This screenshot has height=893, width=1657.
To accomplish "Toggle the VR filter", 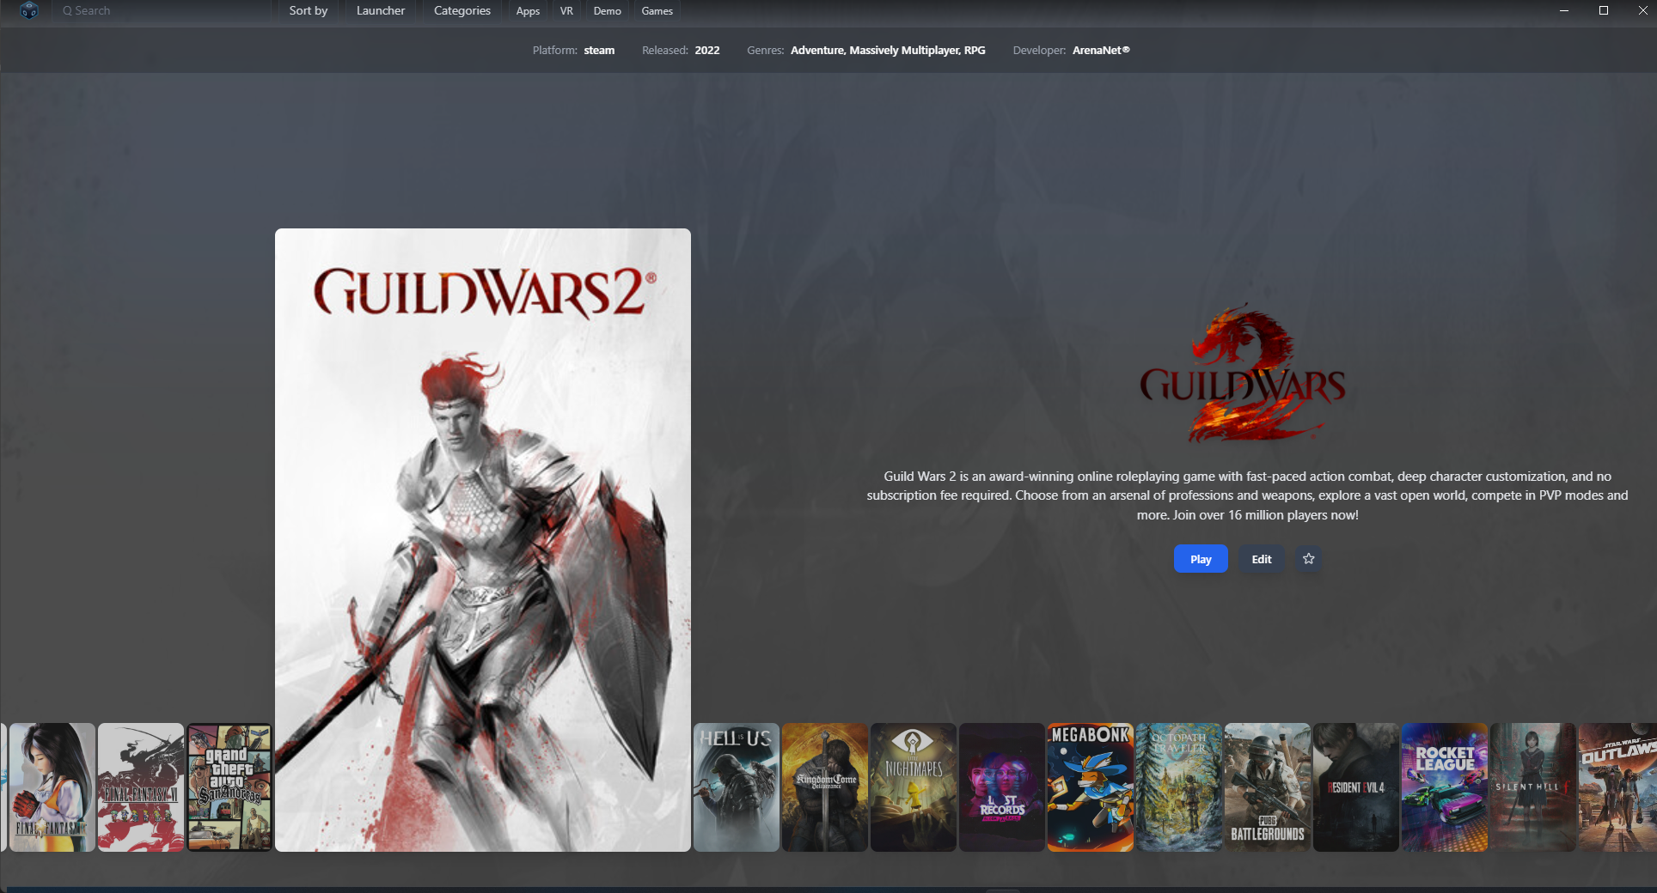I will point(566,11).
